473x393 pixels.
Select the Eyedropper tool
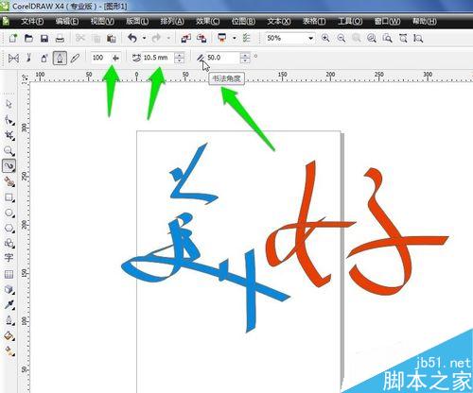point(9,304)
